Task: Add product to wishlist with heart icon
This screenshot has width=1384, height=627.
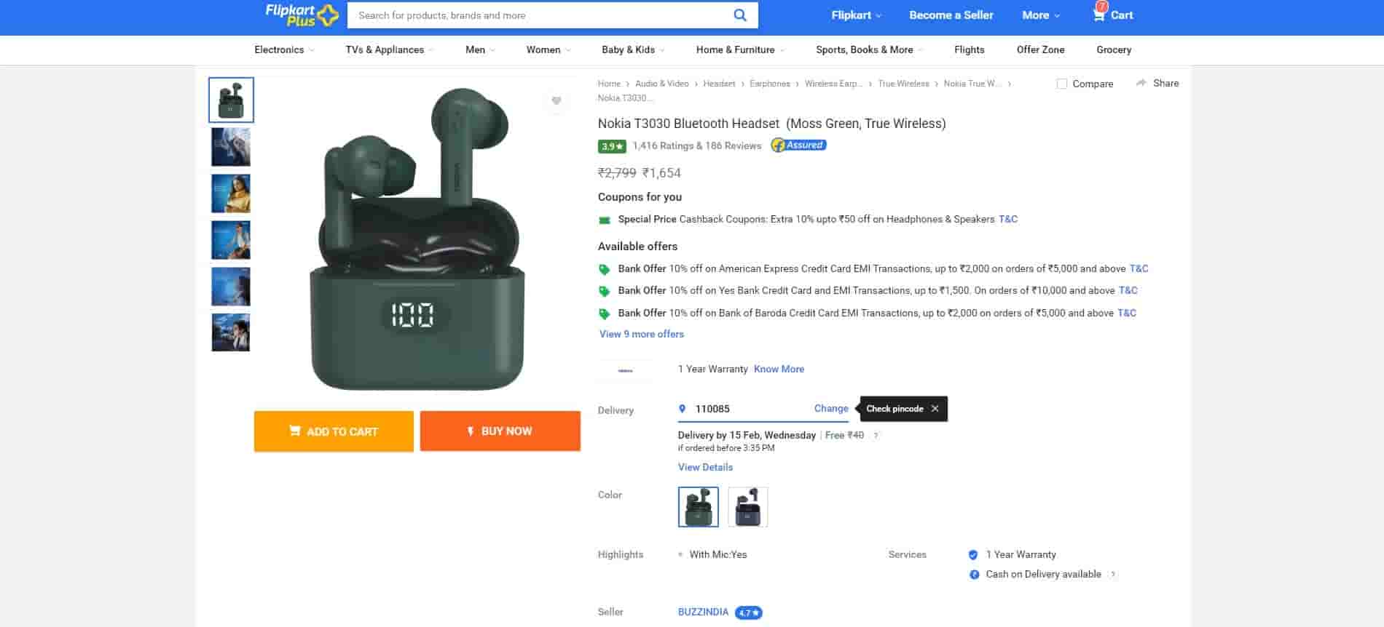Action: click(x=556, y=100)
